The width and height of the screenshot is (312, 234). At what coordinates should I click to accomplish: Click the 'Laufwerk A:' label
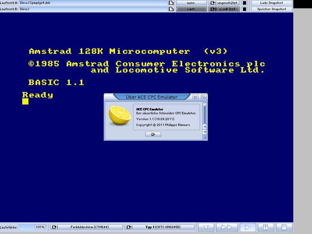(9, 3)
